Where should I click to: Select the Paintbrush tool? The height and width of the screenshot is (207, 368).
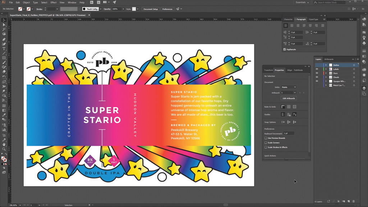pos(4,63)
